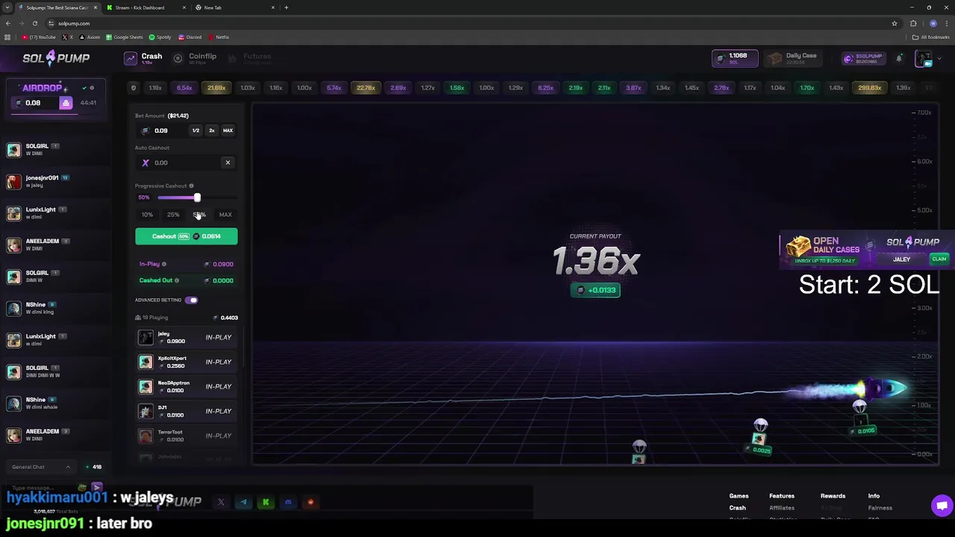This screenshot has height=537, width=955.
Task: Open the Daily Case chest
Action: click(x=792, y=58)
